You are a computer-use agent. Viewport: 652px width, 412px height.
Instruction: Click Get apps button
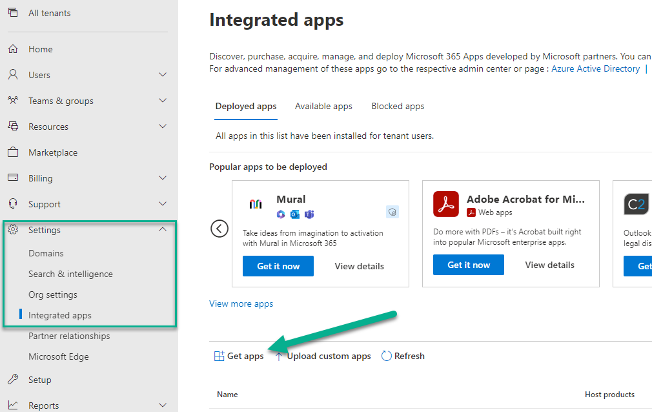239,356
